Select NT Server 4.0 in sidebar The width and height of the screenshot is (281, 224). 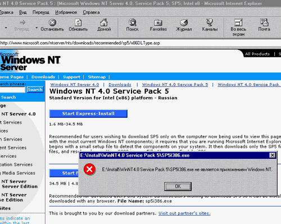coord(19,114)
